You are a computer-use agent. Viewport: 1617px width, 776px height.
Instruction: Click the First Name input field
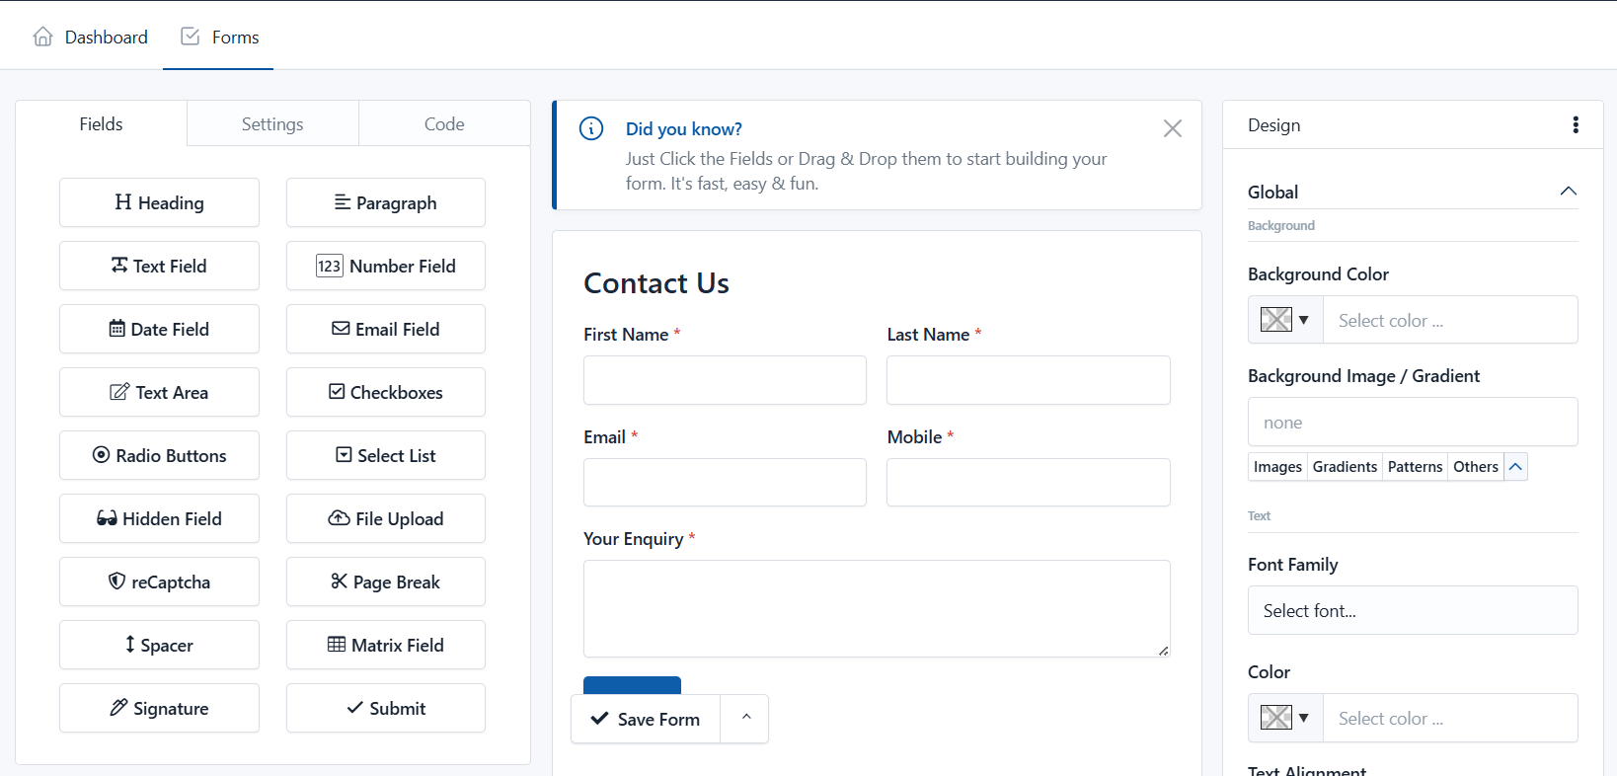point(725,380)
